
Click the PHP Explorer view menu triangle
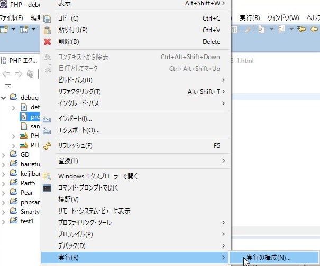[x=8, y=85]
